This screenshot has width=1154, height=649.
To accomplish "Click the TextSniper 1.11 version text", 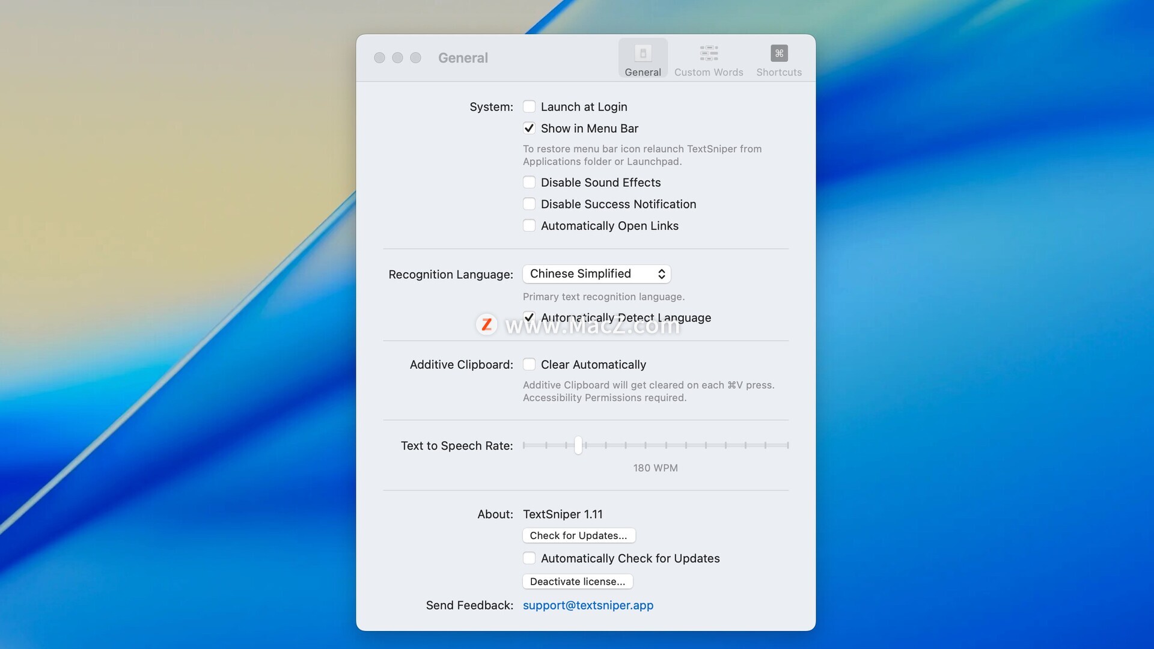I will coord(563,514).
